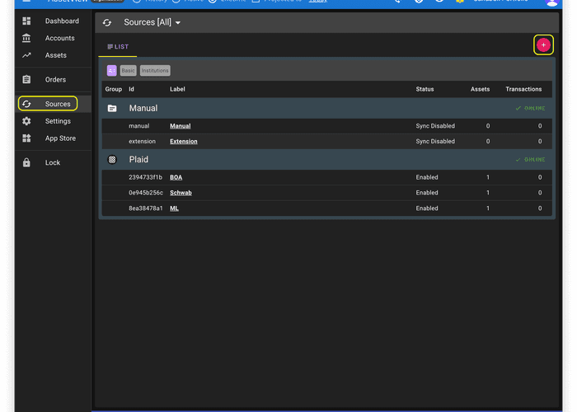Open the Assets trend-line icon in sidebar
577x412 pixels.
pyautogui.click(x=26, y=55)
